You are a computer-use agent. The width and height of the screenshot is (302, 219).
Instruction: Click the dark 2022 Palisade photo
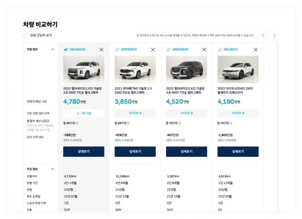(x=187, y=69)
